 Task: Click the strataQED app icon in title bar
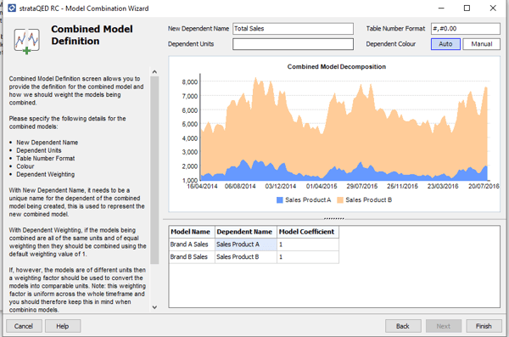point(12,8)
